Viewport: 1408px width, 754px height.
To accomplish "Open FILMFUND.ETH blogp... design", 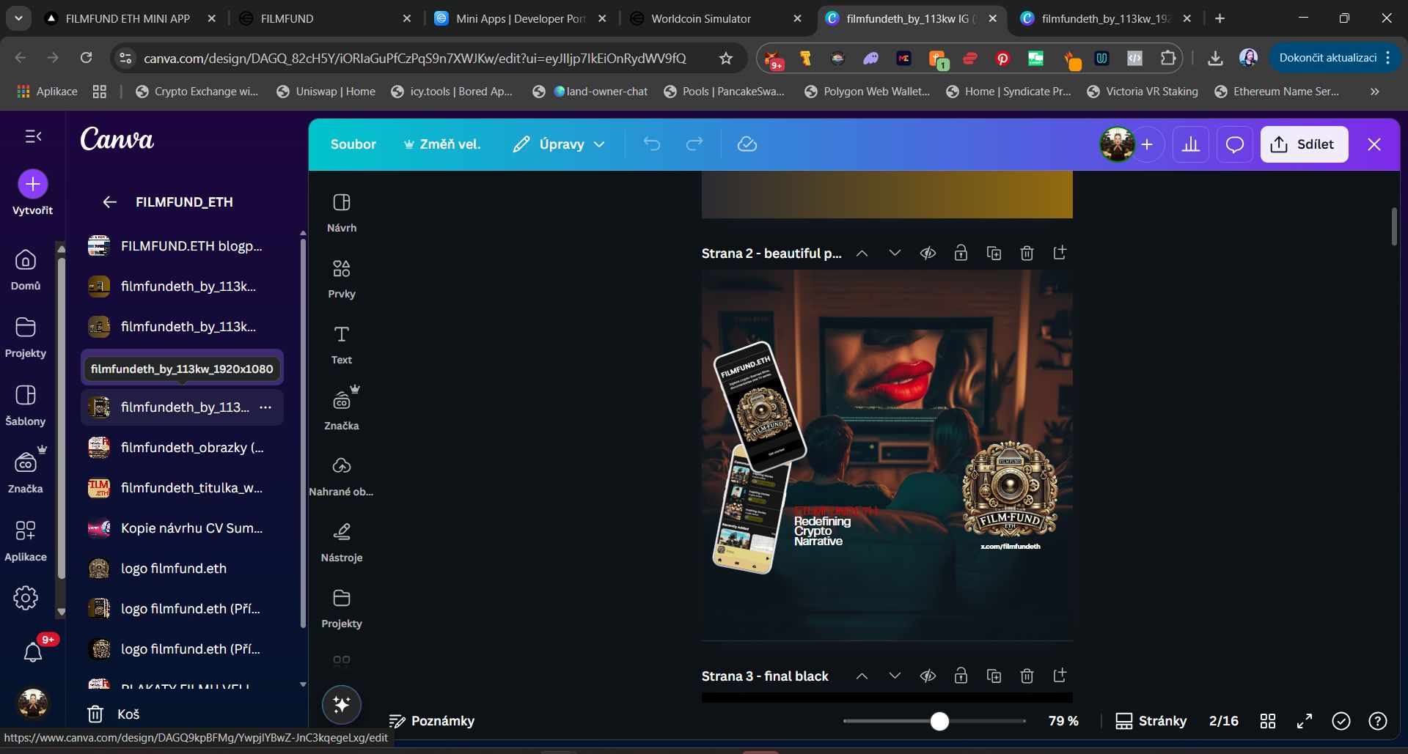I will tap(182, 246).
